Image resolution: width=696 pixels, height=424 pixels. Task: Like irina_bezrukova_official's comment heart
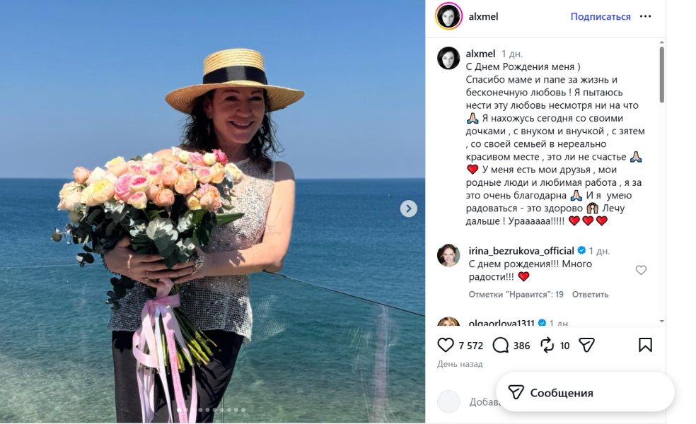(641, 270)
